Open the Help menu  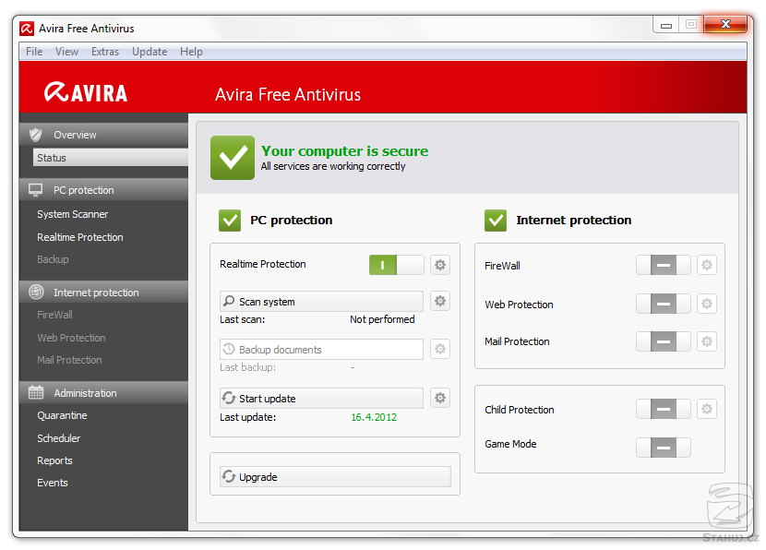coord(191,52)
